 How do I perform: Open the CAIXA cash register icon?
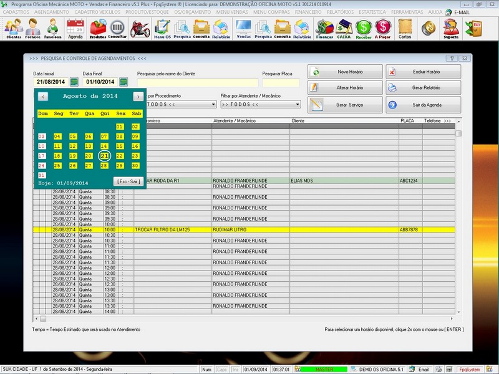tap(344, 28)
